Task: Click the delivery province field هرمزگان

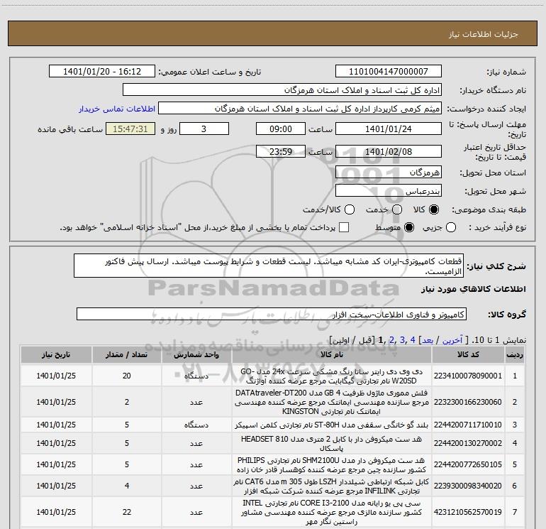Action: tap(389, 172)
